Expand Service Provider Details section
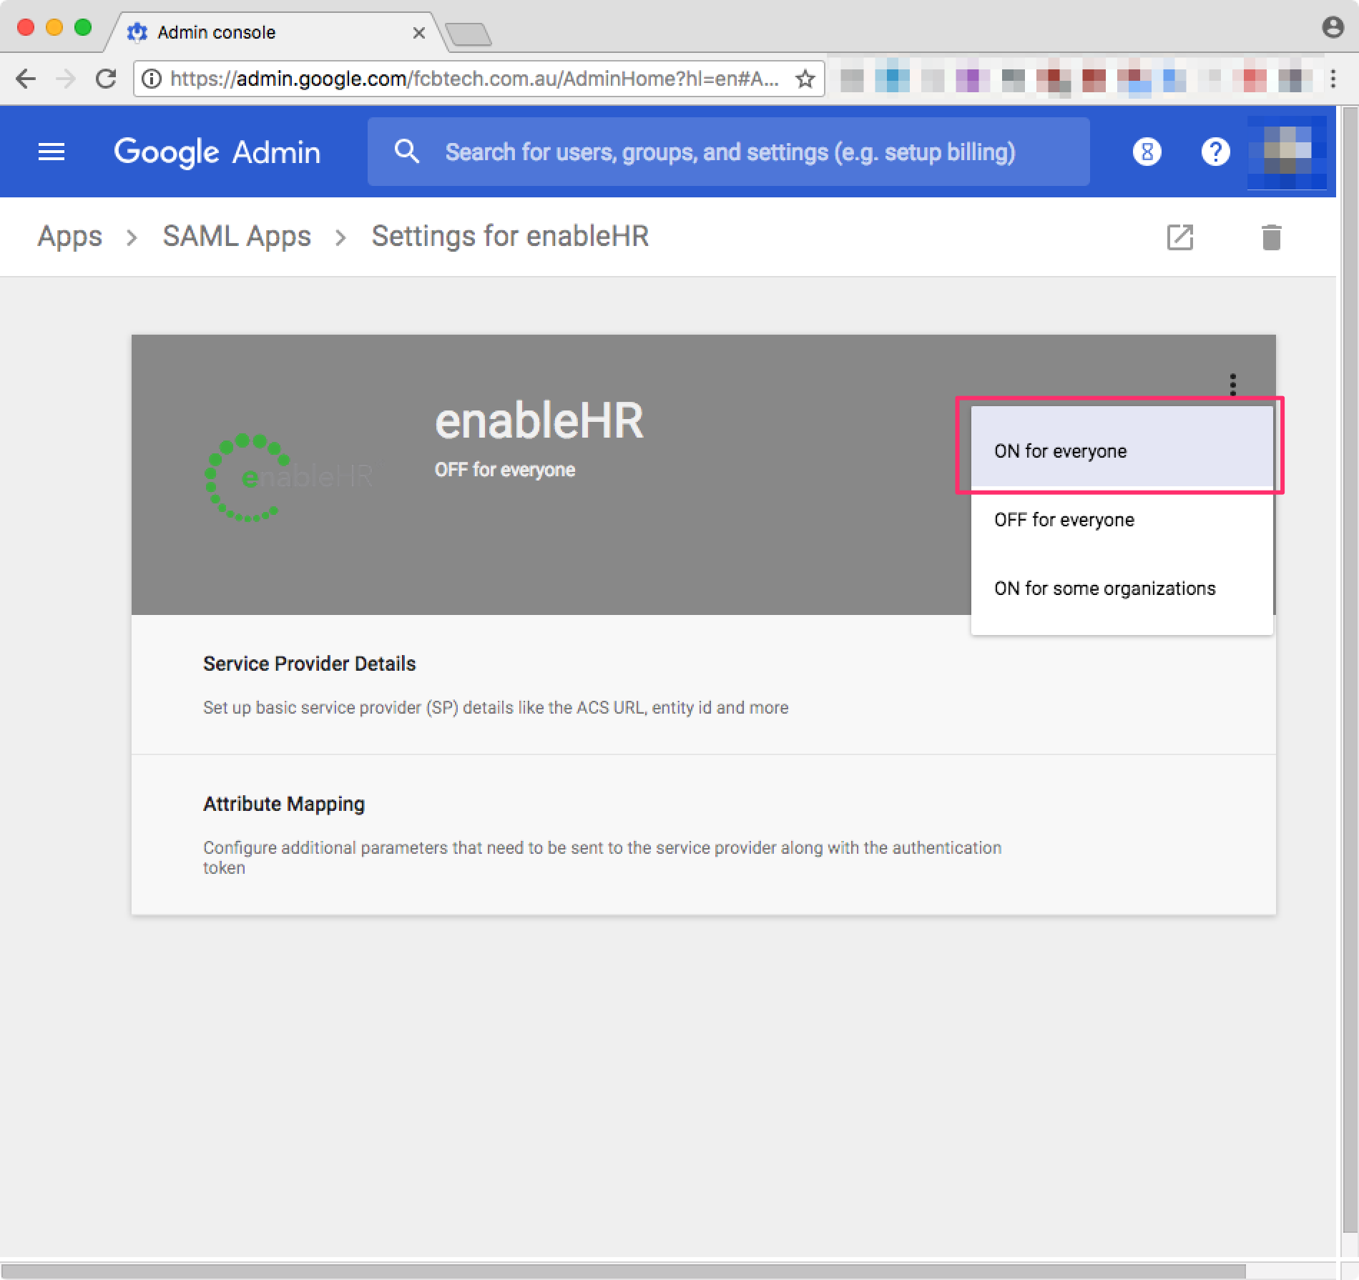 [x=704, y=684]
